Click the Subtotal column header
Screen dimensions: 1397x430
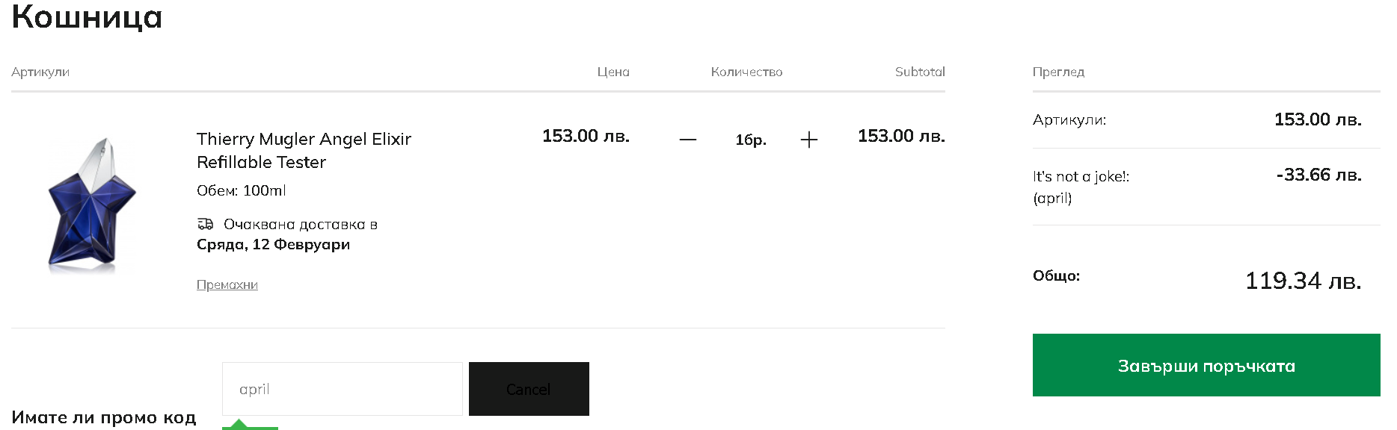(919, 72)
